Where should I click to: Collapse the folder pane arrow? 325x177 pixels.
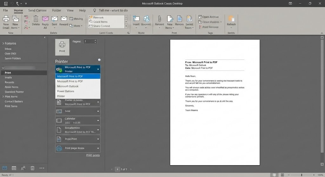45,37
